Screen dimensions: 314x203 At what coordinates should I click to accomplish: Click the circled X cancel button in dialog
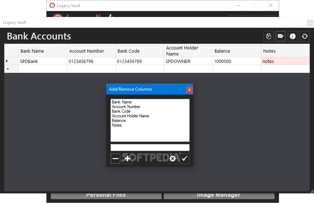pyautogui.click(x=172, y=159)
